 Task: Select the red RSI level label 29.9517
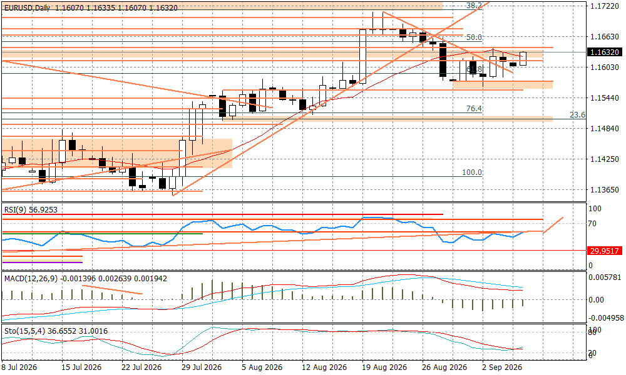(605, 251)
